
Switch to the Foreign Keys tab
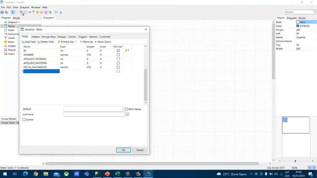click(x=49, y=37)
